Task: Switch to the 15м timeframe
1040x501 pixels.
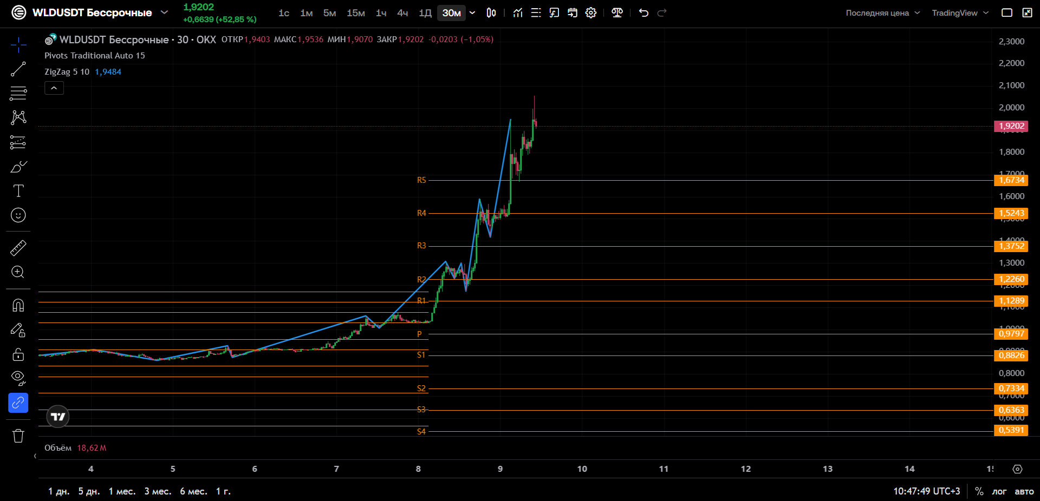Action: click(356, 12)
